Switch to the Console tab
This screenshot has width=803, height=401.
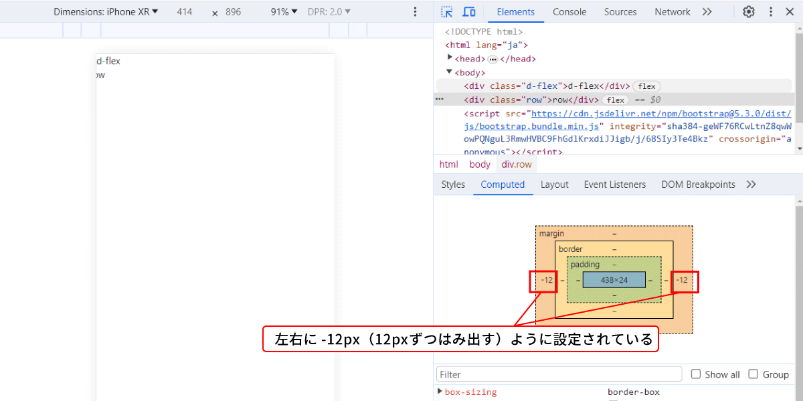pos(569,12)
